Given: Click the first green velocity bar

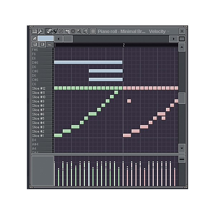Looking at the screenshot, I should coord(58,177).
